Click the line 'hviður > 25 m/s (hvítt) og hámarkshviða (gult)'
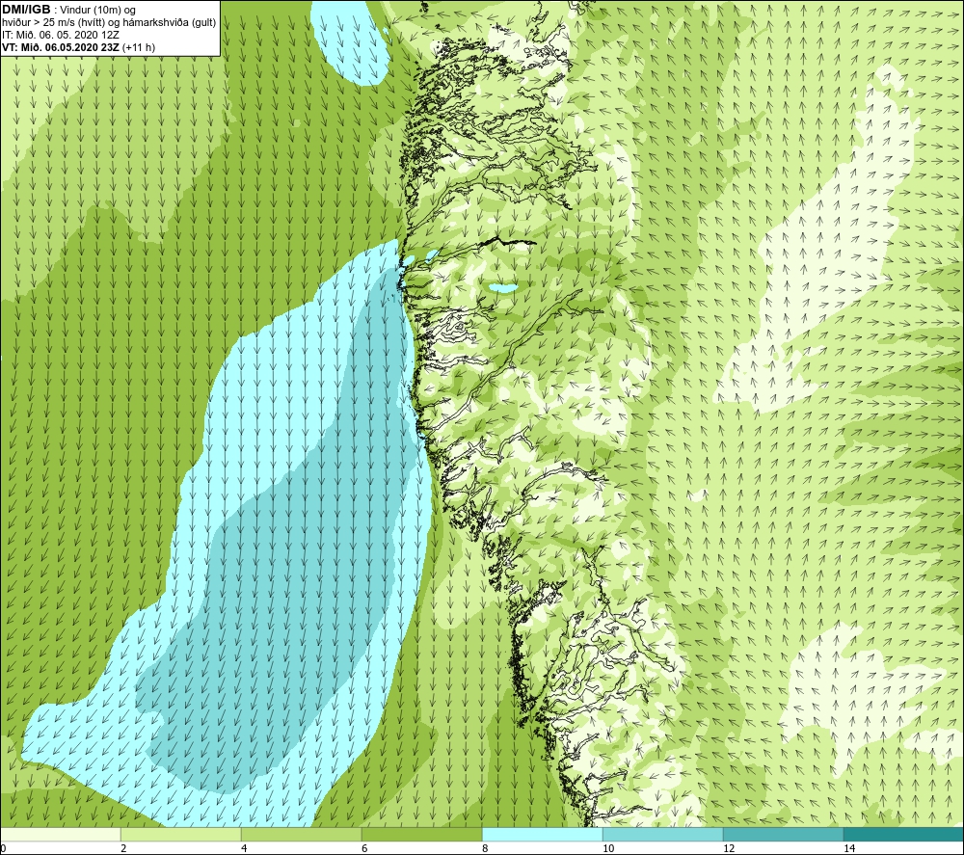 [109, 23]
